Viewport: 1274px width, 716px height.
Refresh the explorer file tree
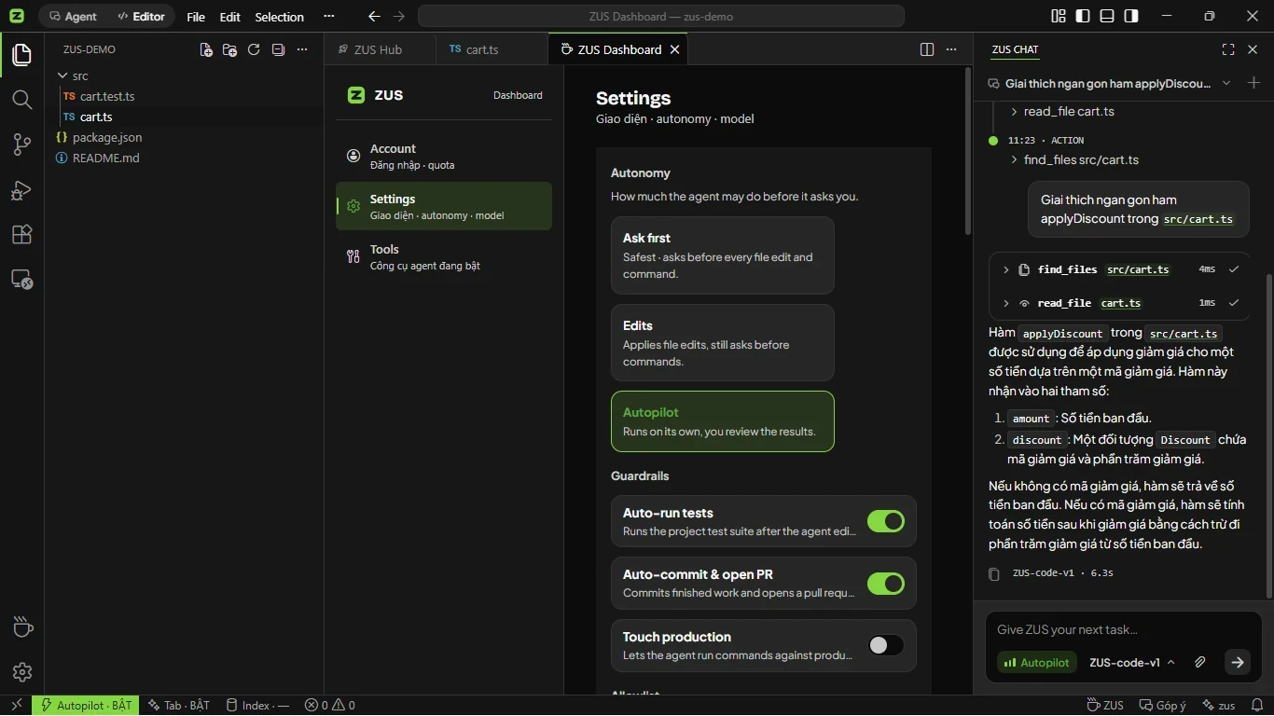point(254,49)
